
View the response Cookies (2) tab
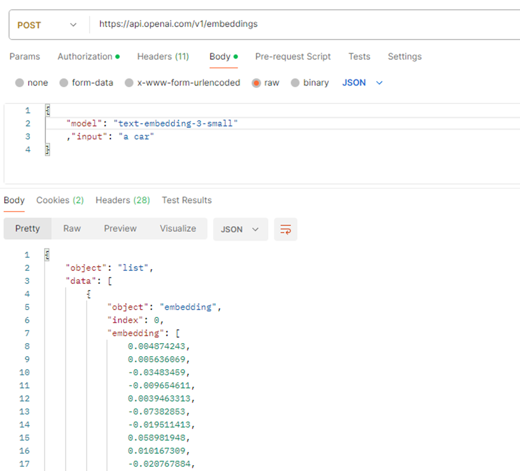pyautogui.click(x=60, y=200)
